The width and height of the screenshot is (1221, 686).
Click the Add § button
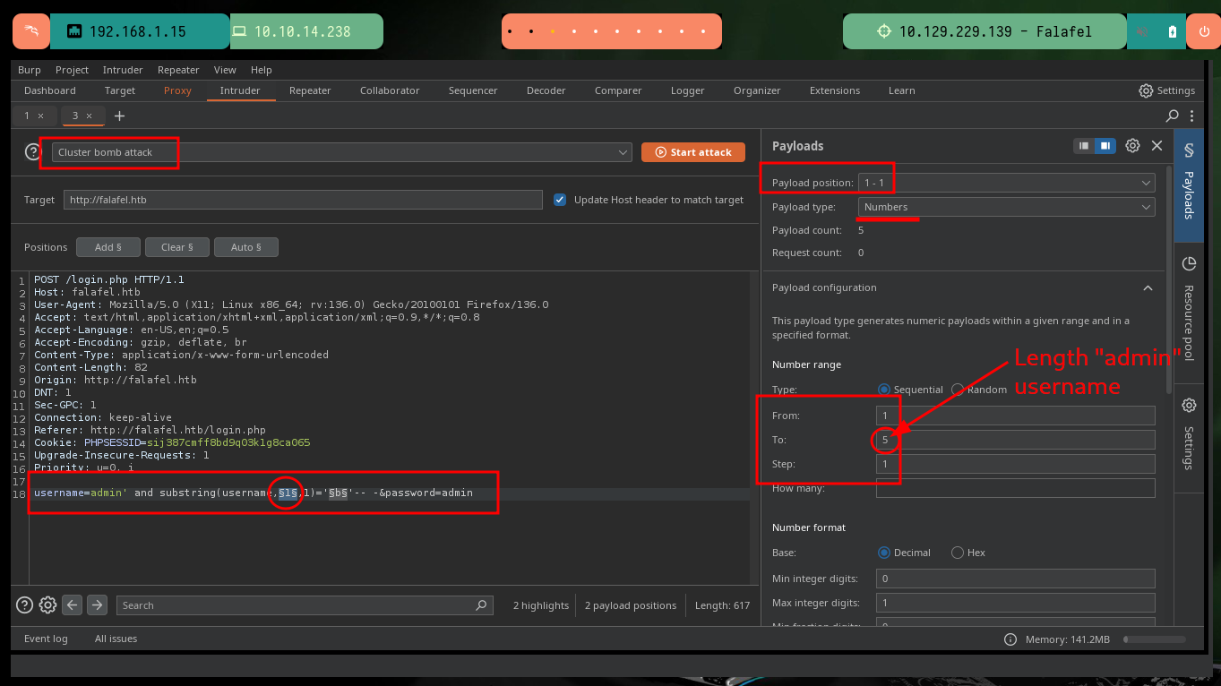pos(107,247)
